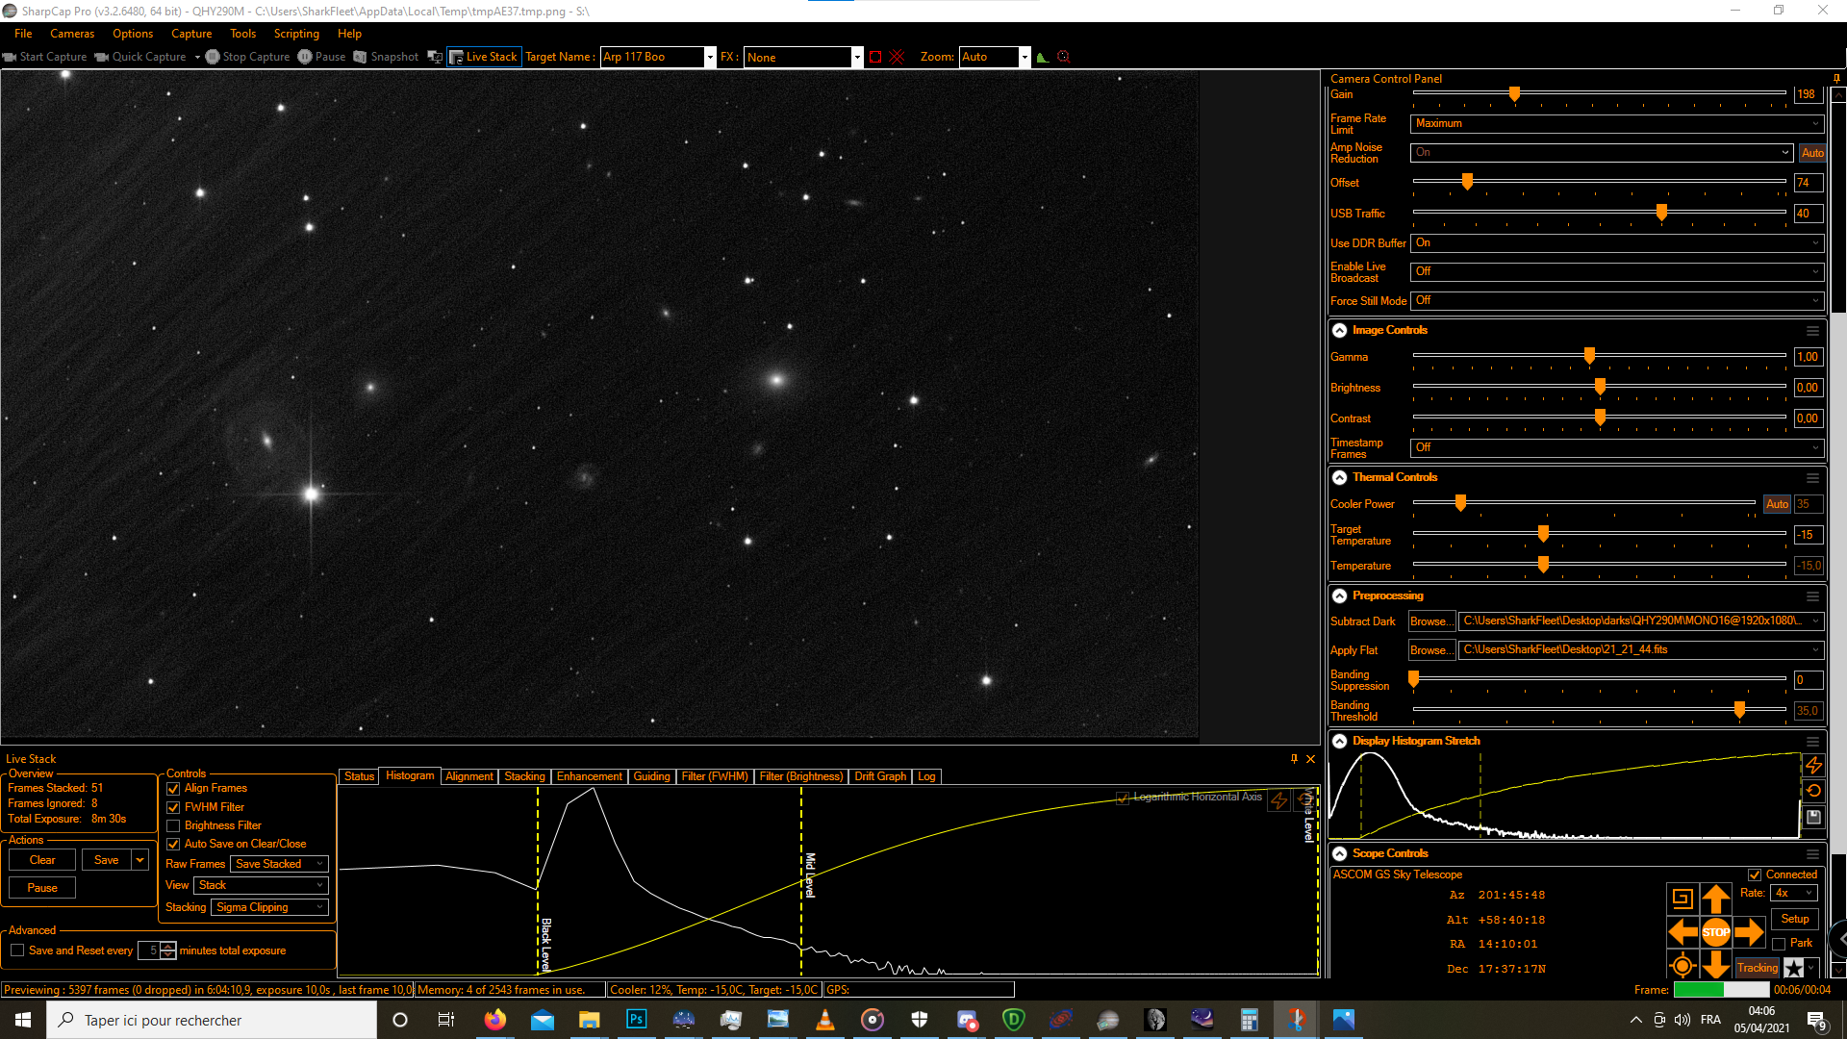Click the Windows search box

pos(212,1020)
